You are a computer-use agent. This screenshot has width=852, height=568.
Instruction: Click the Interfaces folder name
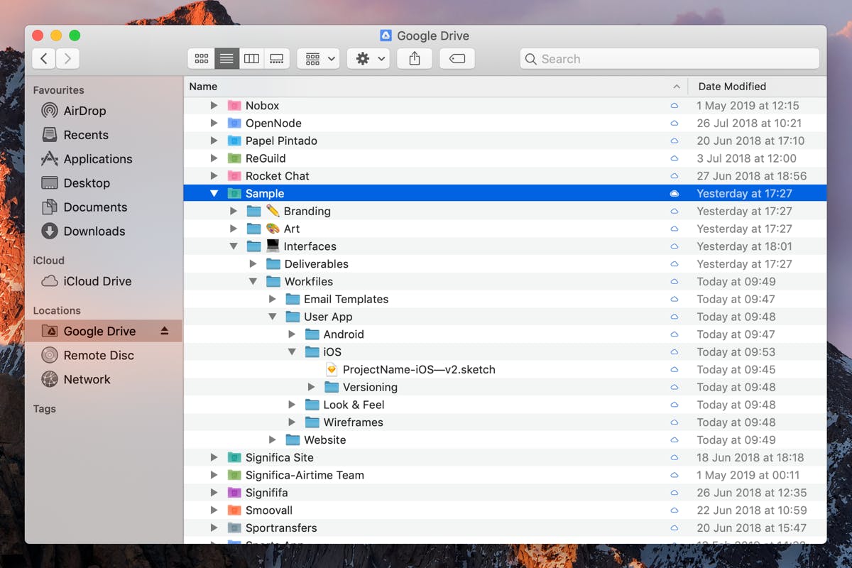(x=310, y=246)
